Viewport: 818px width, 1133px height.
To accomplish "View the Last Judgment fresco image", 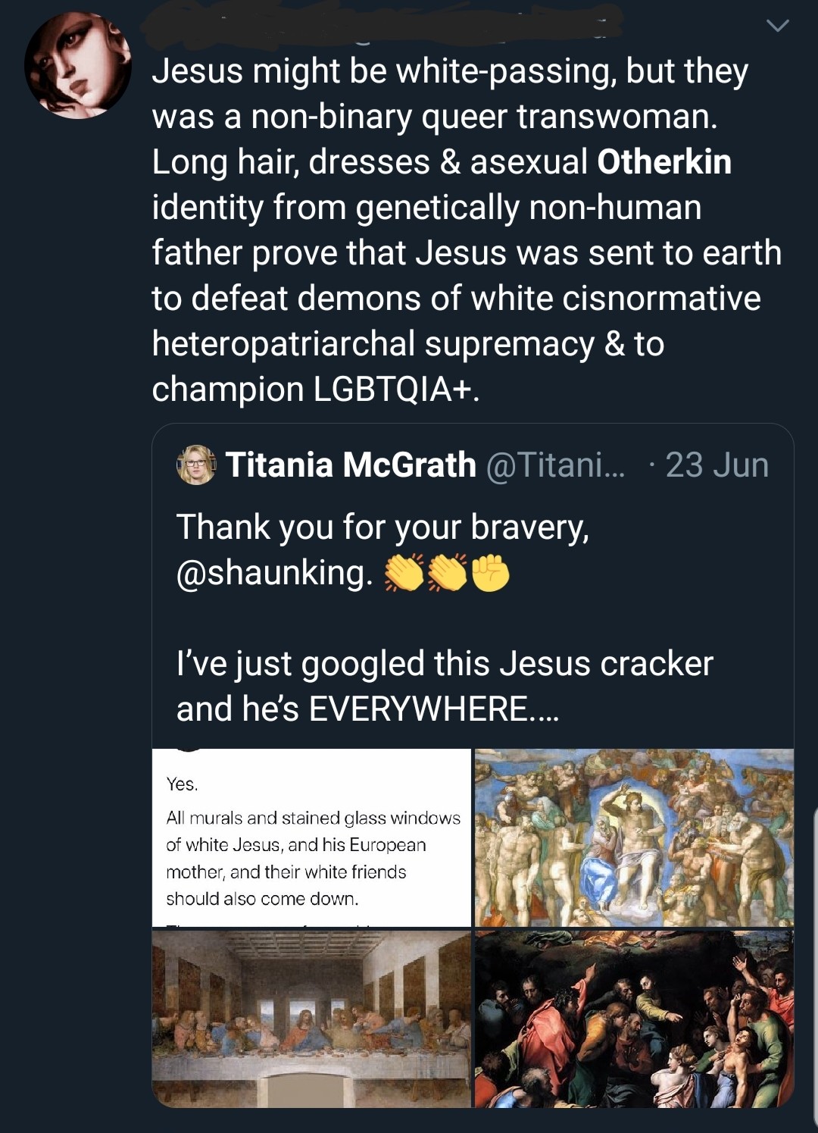I will 634,837.
